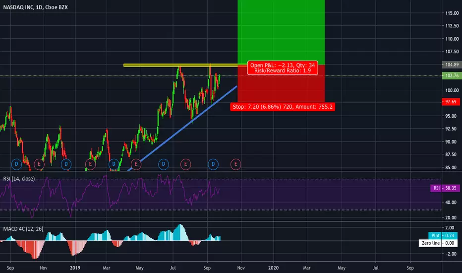Open the dividend D marker for December 2018
462x273 pixels.
point(66,164)
